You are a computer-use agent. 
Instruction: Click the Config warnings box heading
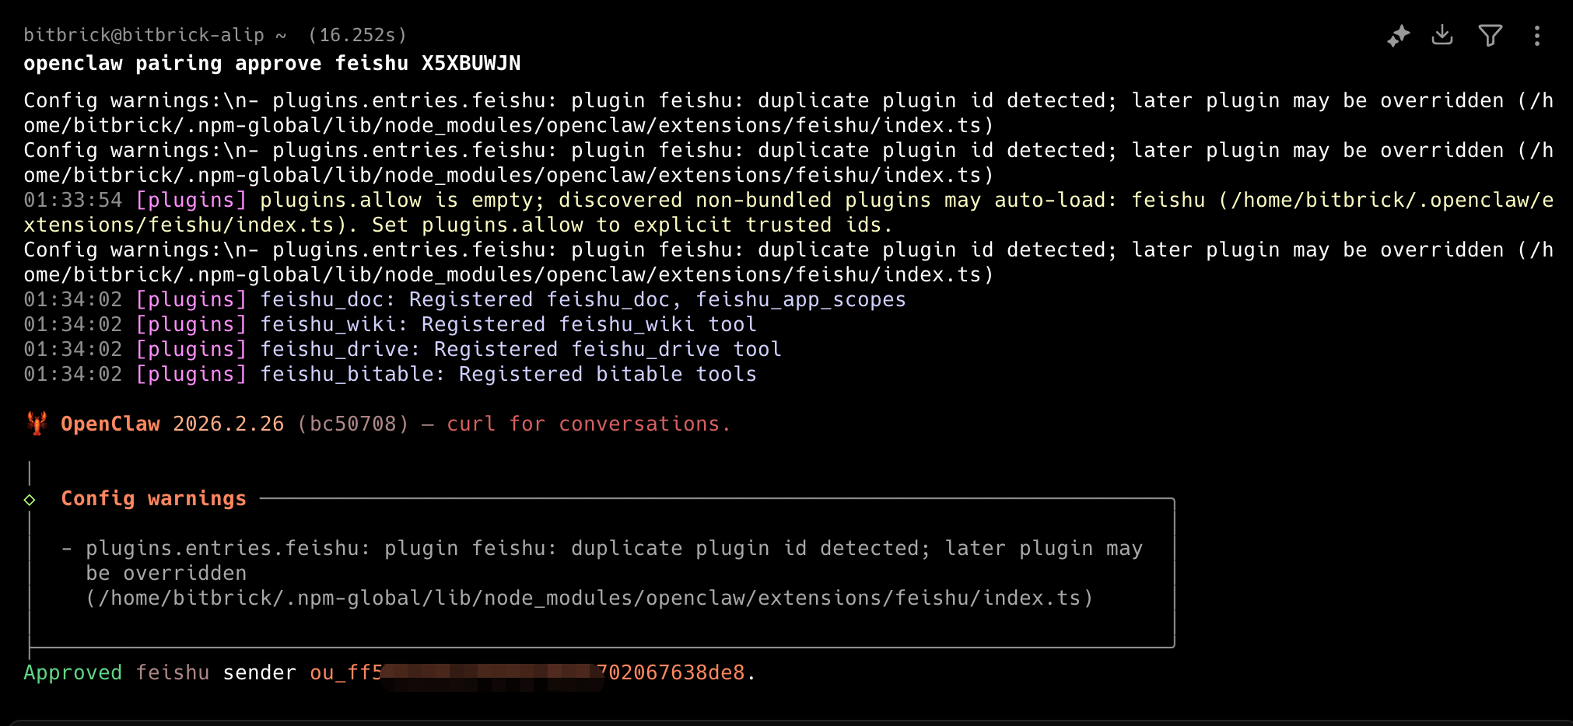point(153,498)
